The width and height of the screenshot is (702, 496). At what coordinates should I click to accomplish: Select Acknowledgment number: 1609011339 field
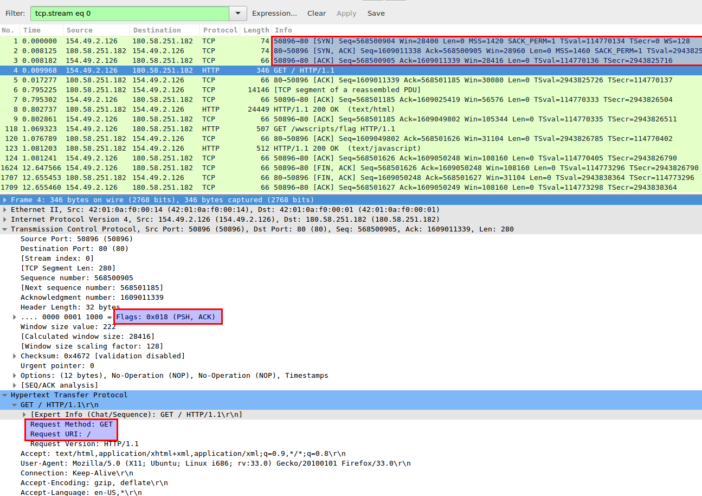(92, 298)
